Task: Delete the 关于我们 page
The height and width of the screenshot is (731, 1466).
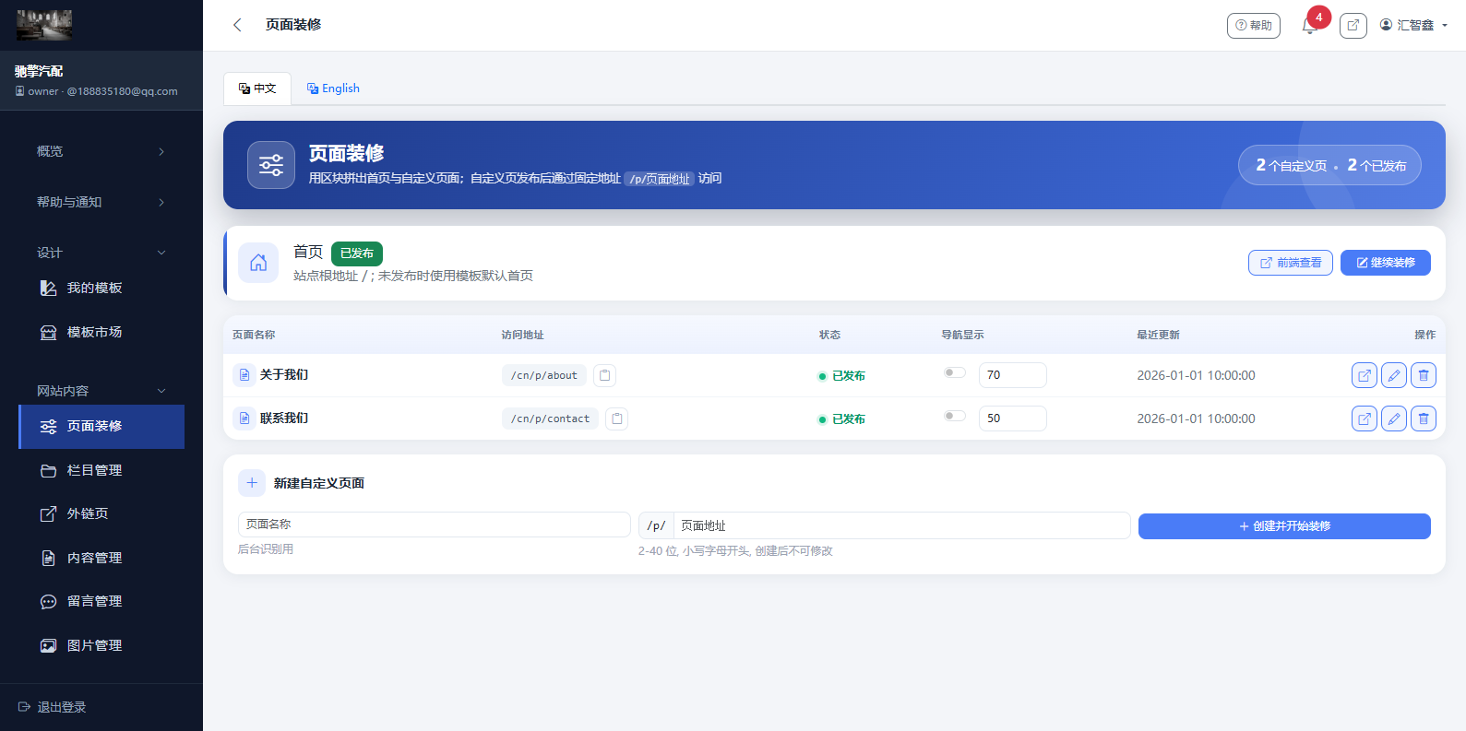Action: (x=1423, y=375)
